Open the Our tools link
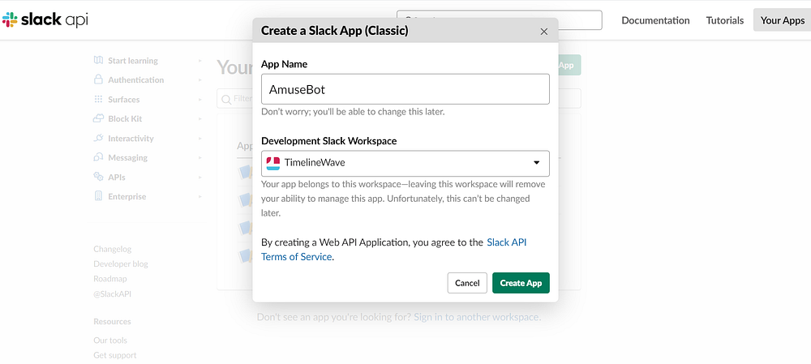The height and width of the screenshot is (364, 811). 110,340
